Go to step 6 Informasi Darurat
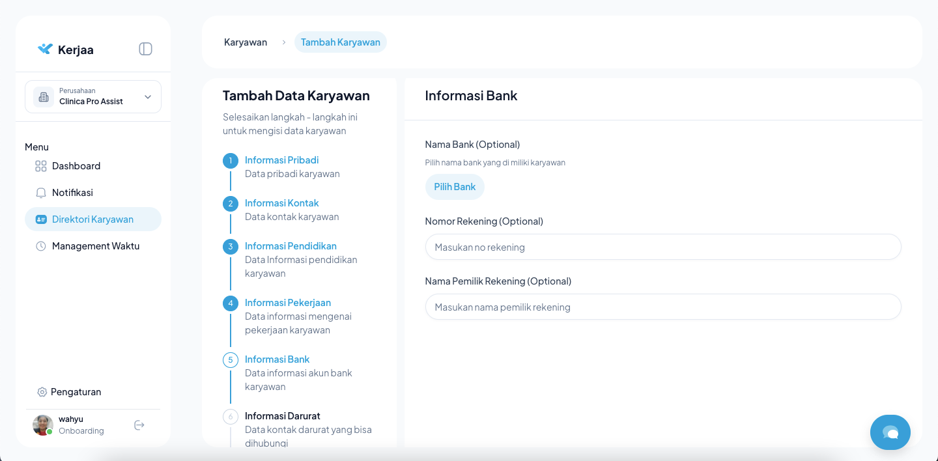Screen dimensions: 938x461 (282, 416)
